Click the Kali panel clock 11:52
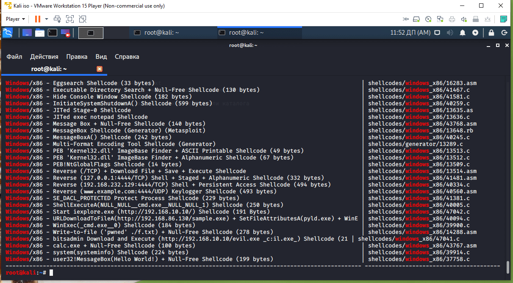The height and width of the screenshot is (283, 513). [x=410, y=33]
